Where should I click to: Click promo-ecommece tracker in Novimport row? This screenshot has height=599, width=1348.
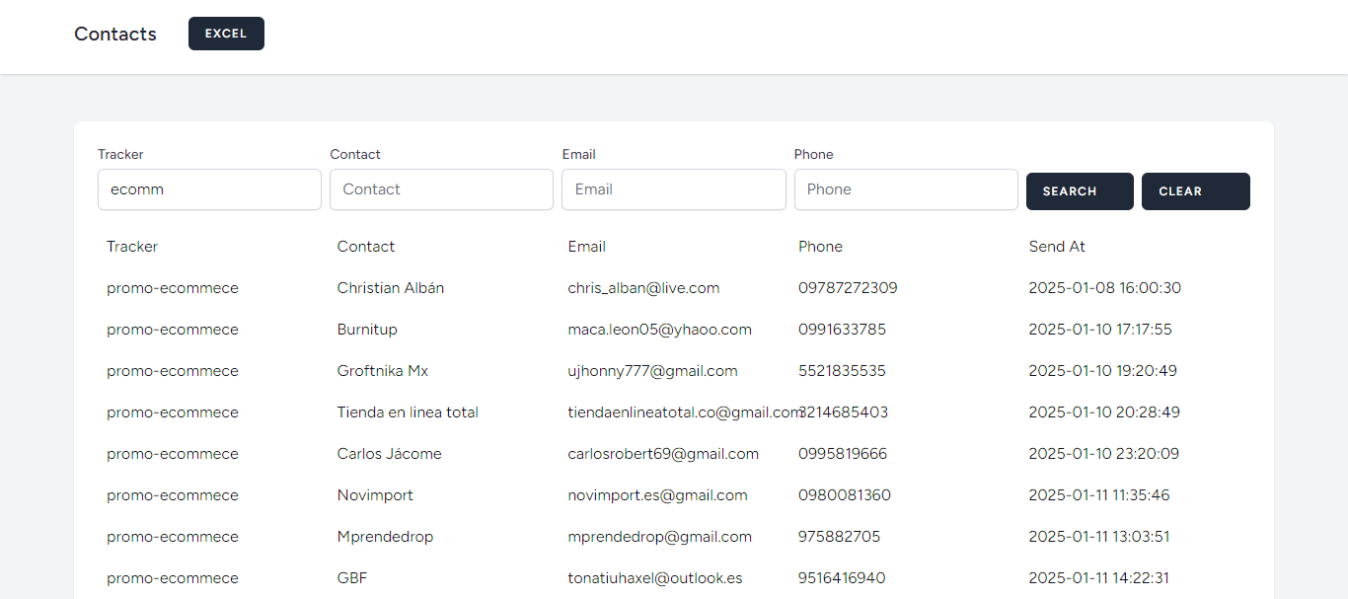pyautogui.click(x=173, y=495)
